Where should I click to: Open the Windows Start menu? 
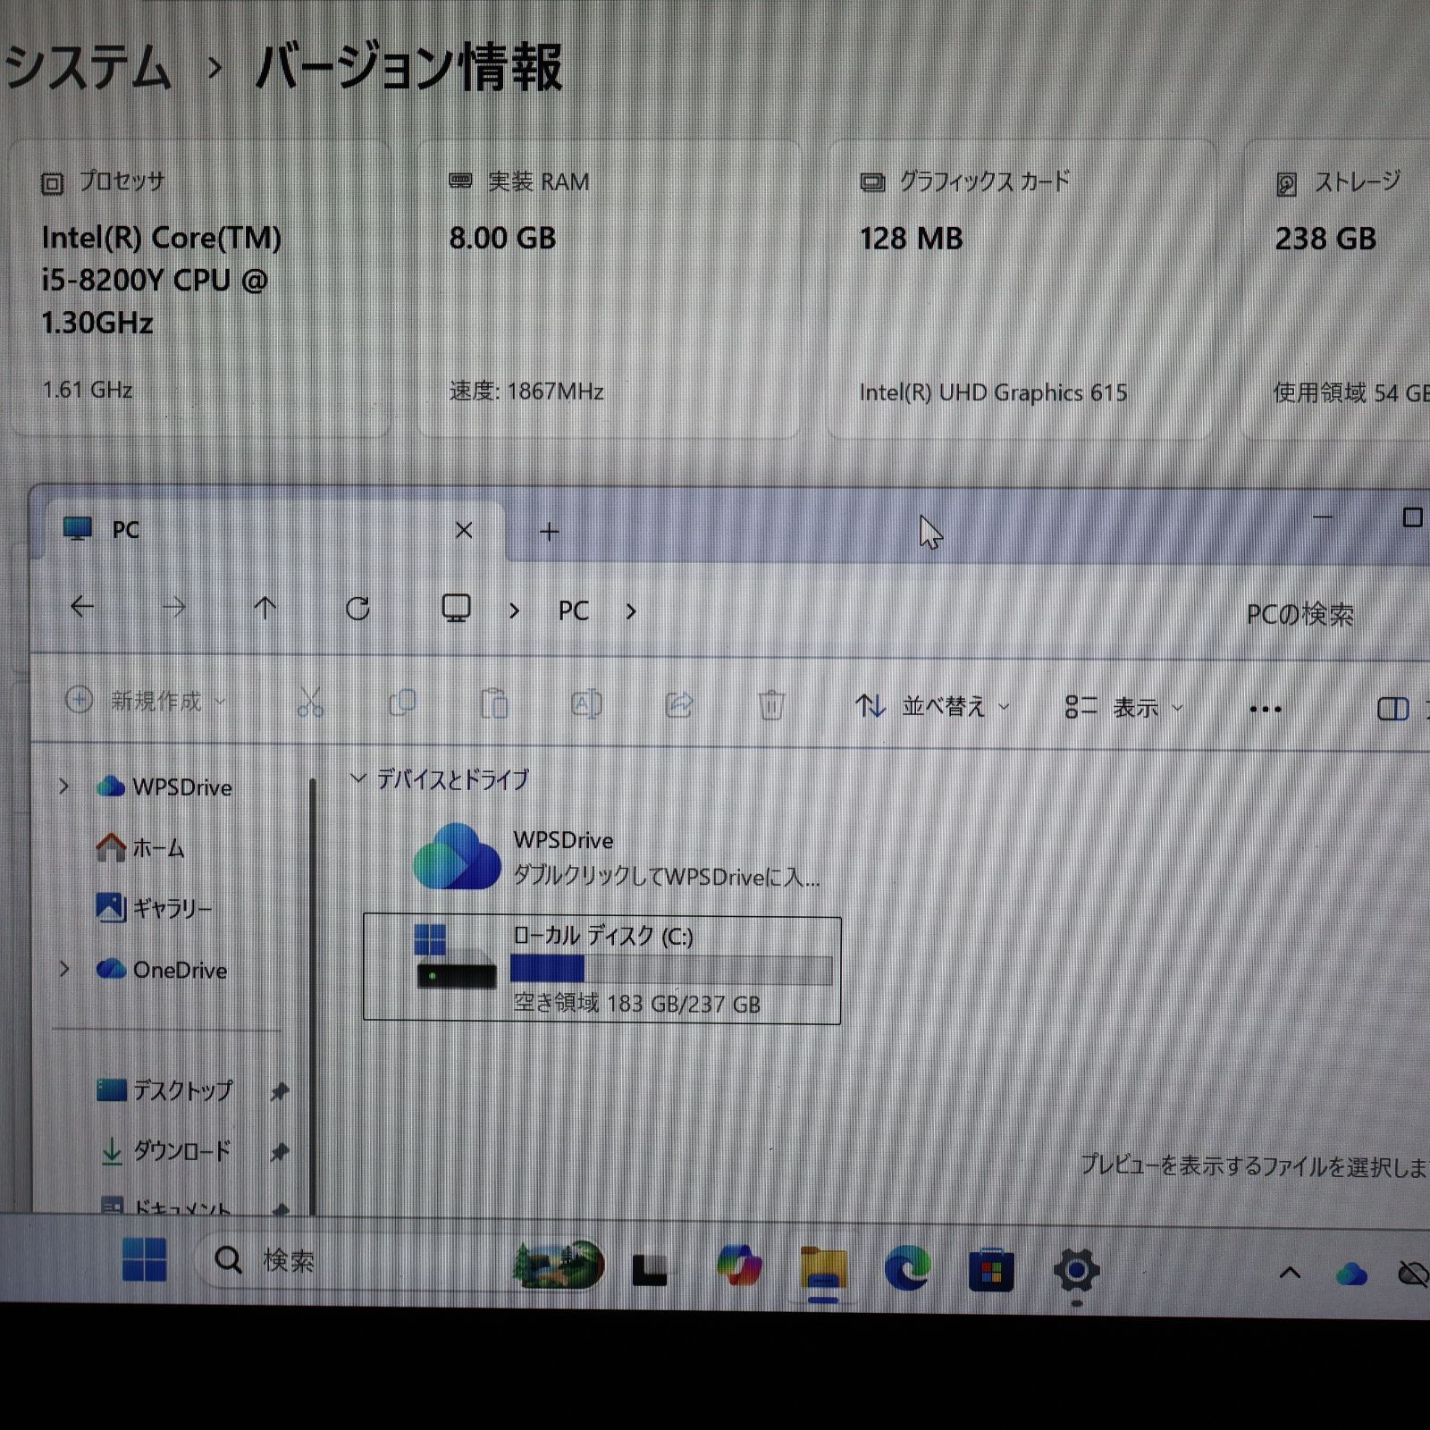pos(144,1259)
